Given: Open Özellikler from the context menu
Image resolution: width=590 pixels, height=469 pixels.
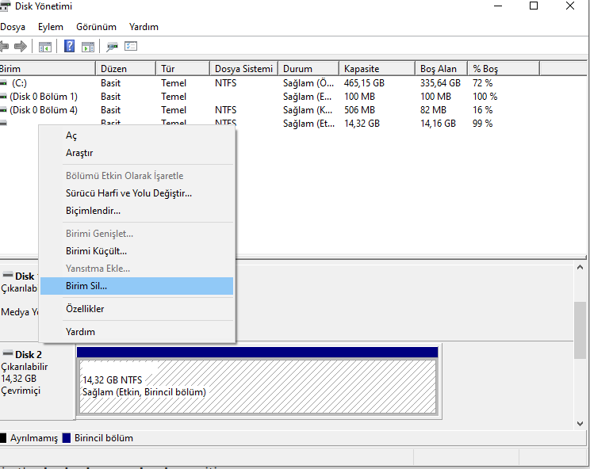Looking at the screenshot, I should pyautogui.click(x=85, y=309).
